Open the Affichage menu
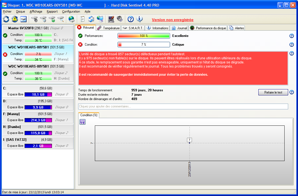The height and width of the screenshot is (196, 298). click(x=36, y=11)
